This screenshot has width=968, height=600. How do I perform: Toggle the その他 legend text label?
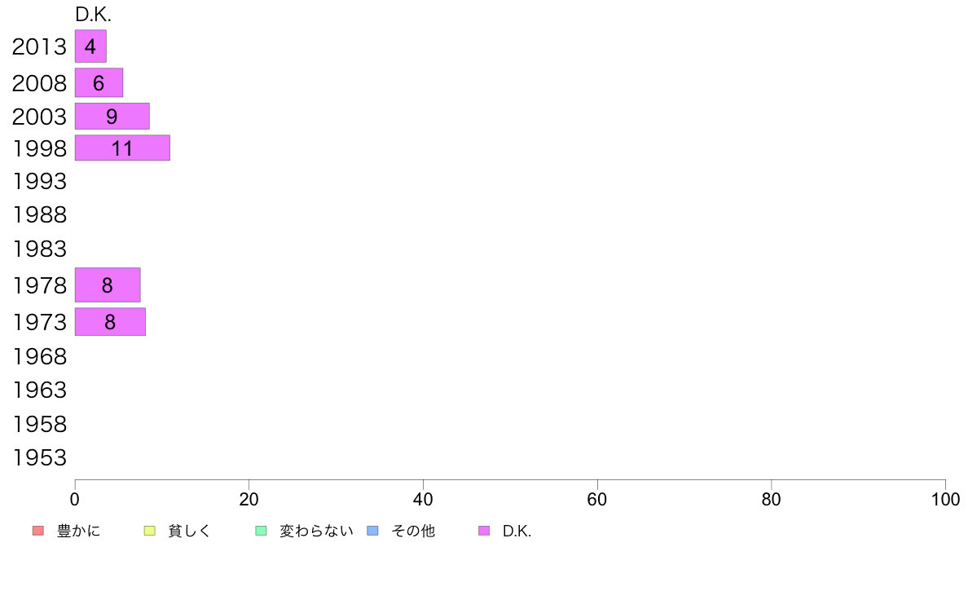pos(413,532)
